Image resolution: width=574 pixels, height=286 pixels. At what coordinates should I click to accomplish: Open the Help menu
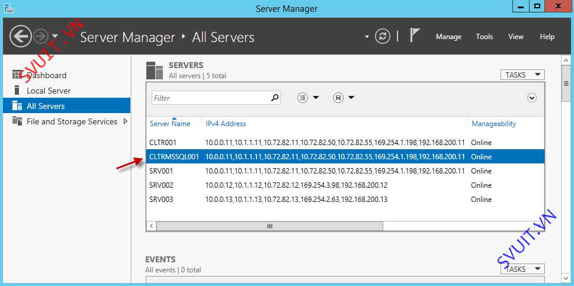pos(547,37)
